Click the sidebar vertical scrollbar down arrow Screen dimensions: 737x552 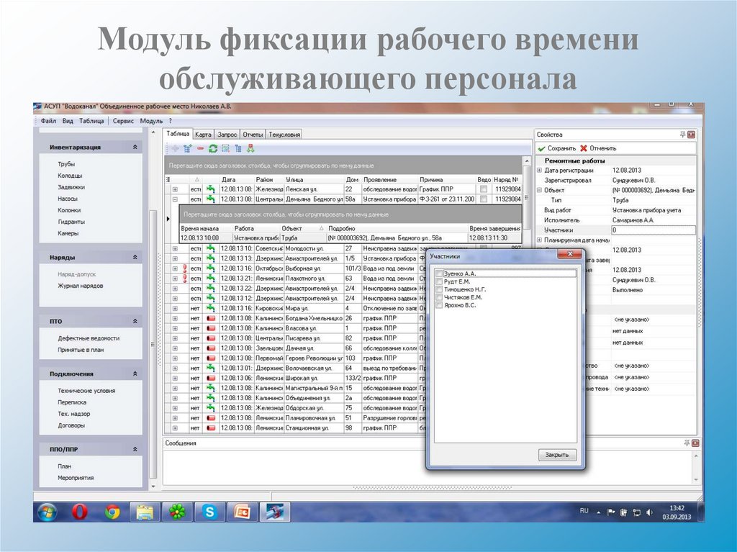(x=153, y=487)
